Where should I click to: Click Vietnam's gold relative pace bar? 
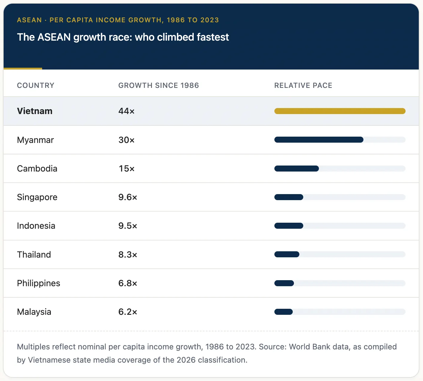(x=340, y=111)
